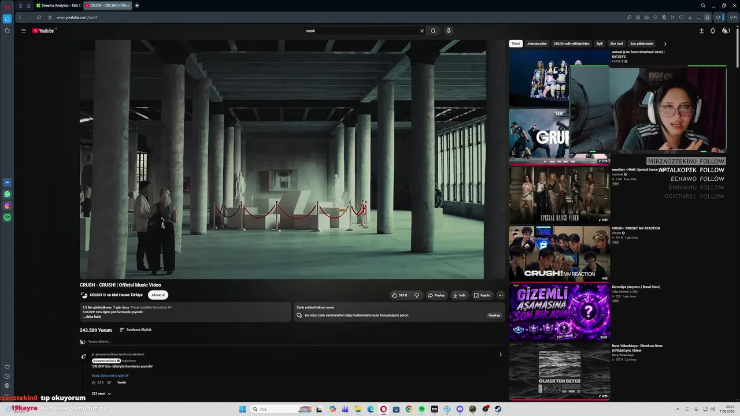The image size is (740, 416).
Task: Open the Opera sidebar home icon
Action: (7, 18)
